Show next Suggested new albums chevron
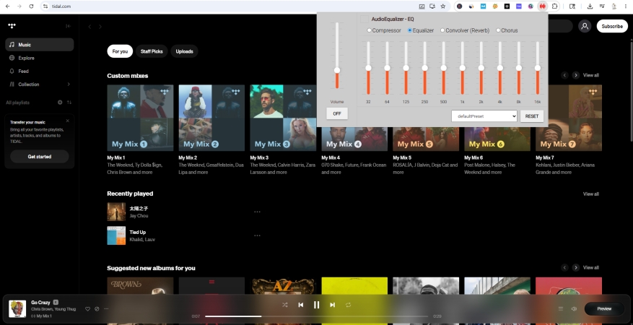 576,268
